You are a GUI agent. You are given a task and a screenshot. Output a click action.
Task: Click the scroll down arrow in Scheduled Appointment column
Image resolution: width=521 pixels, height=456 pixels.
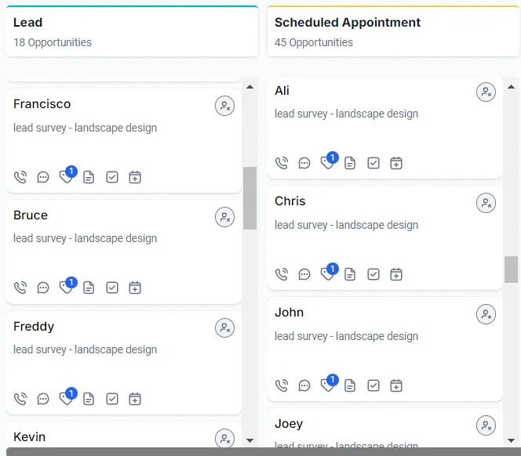[511, 440]
